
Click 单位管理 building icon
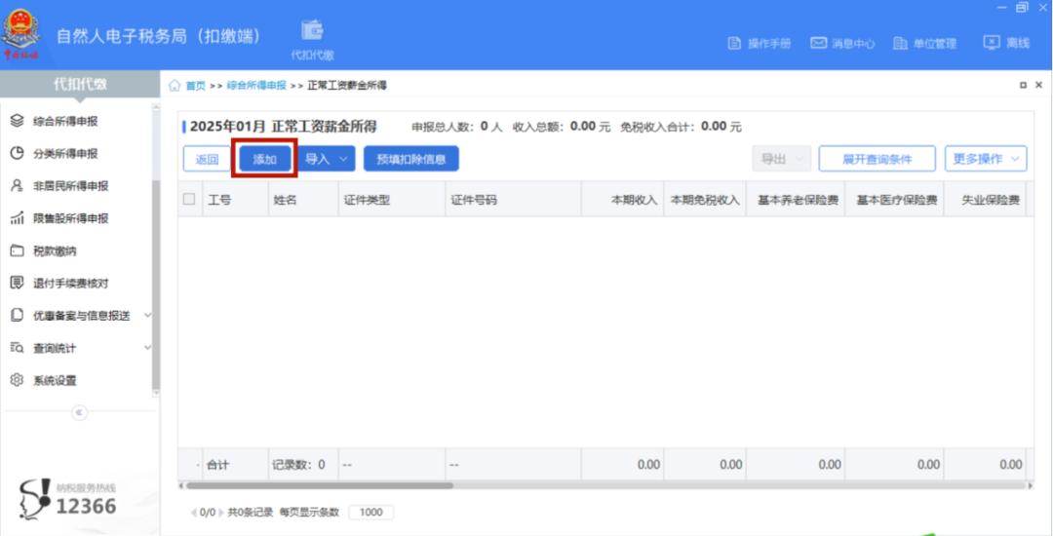pos(899,44)
